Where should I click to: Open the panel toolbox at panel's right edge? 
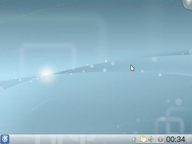(x=189, y=139)
